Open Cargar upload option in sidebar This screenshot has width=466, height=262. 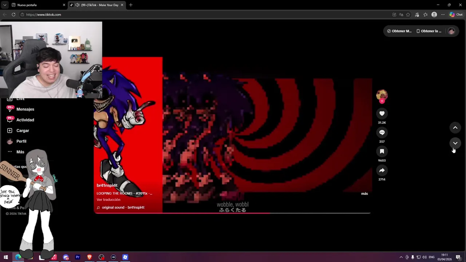[x=18, y=131]
